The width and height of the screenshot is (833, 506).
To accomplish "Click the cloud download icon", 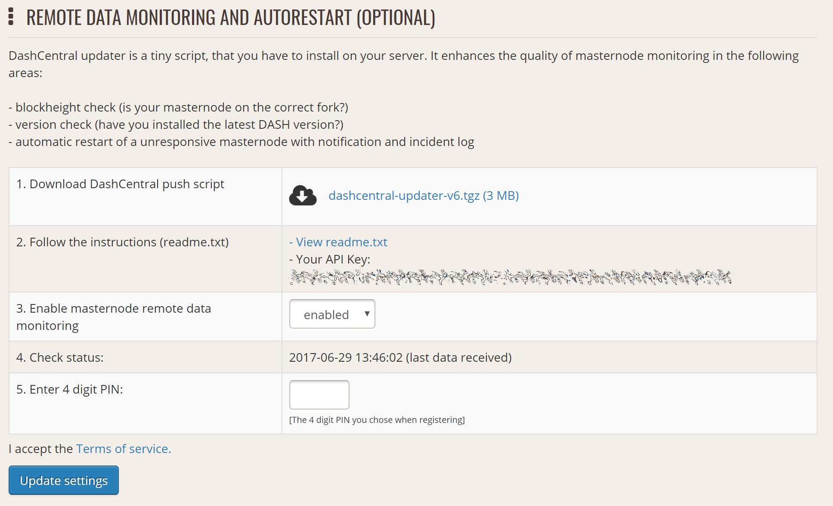I will pos(303,196).
